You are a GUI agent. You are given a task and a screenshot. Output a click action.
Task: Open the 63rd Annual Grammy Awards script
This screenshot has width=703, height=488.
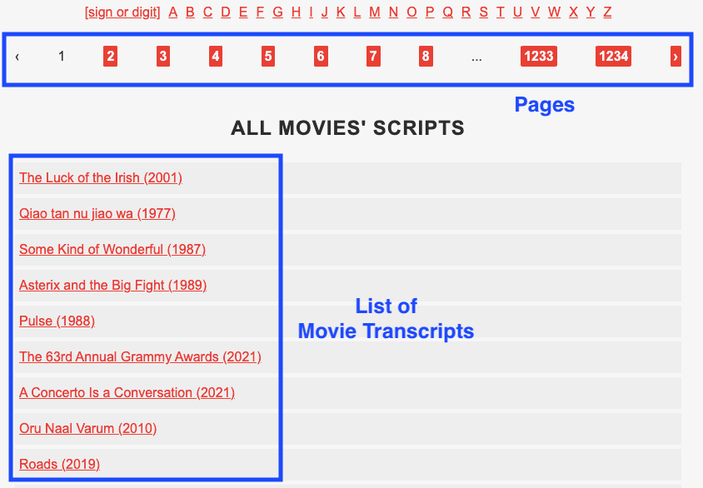point(140,356)
